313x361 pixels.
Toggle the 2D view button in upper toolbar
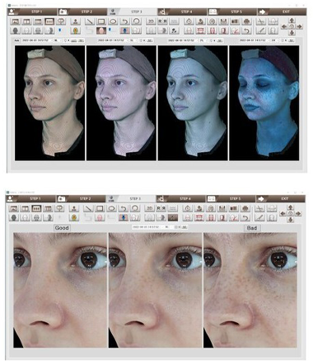pyautogui.click(x=151, y=21)
